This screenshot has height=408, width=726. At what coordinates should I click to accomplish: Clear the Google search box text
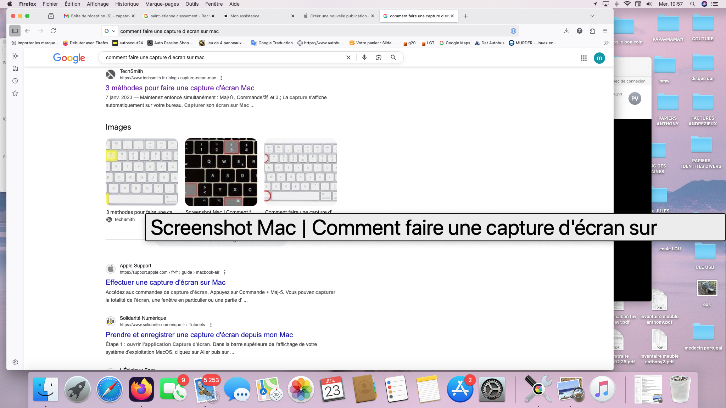pos(348,57)
